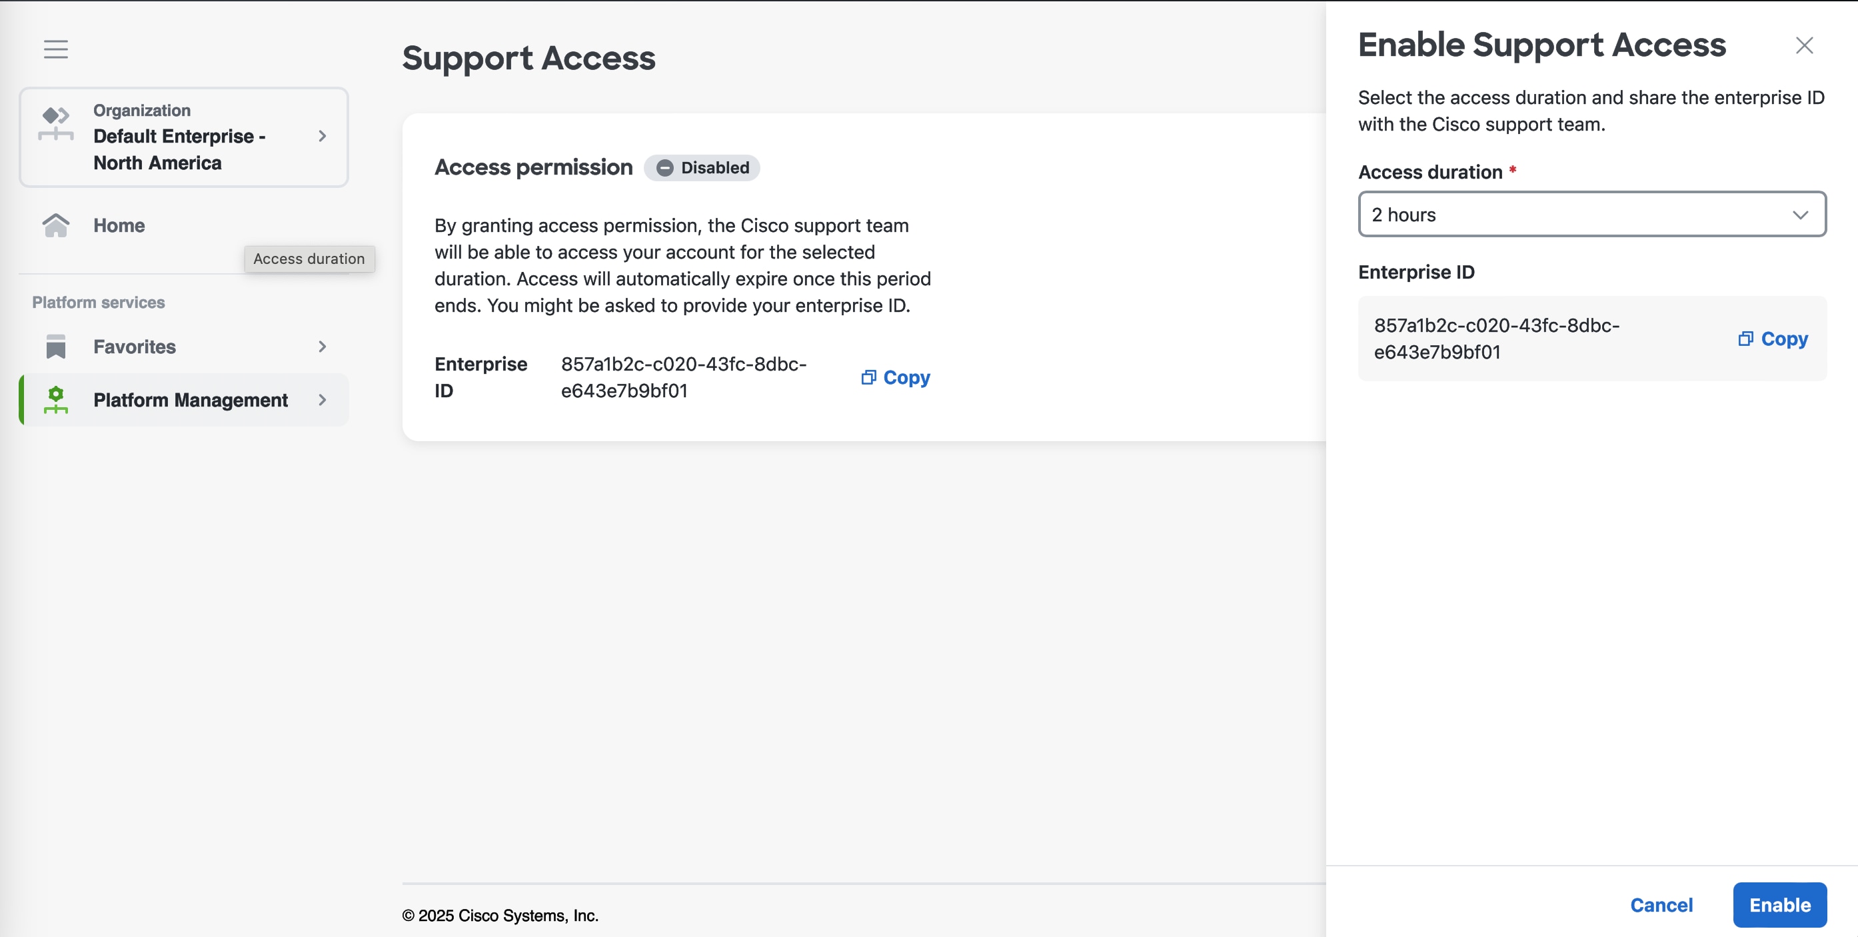Click the Support Access page heading

point(528,58)
